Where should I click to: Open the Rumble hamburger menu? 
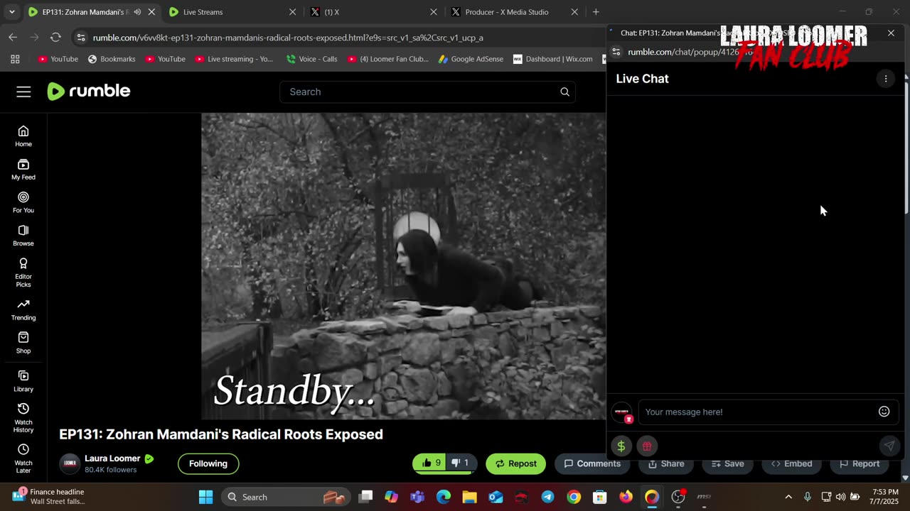[23, 92]
